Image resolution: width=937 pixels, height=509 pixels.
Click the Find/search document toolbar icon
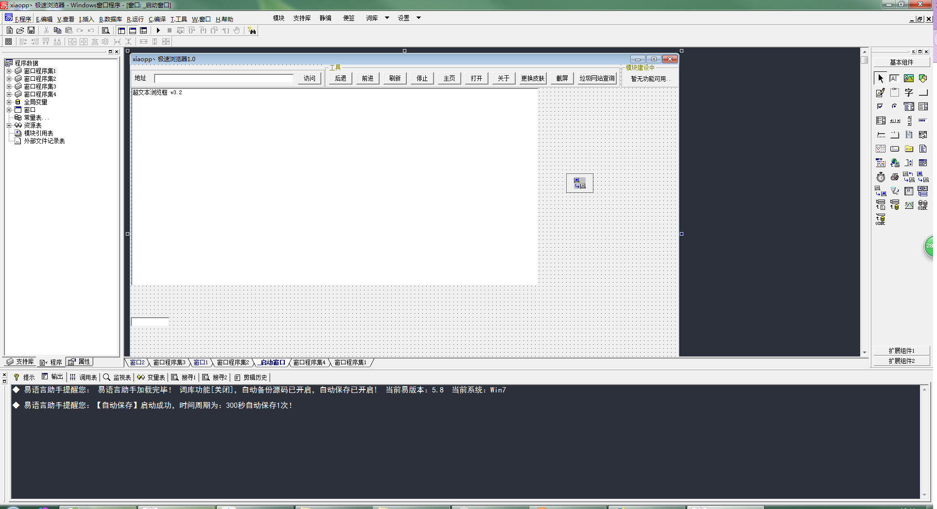coord(105,31)
